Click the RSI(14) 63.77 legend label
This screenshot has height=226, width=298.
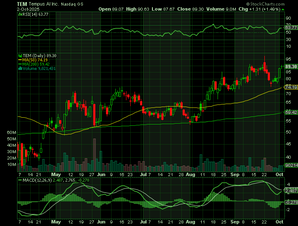pos(35,14)
